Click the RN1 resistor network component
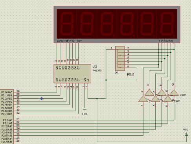 (x=120, y=58)
